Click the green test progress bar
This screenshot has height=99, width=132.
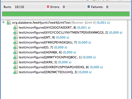coord(66,14)
